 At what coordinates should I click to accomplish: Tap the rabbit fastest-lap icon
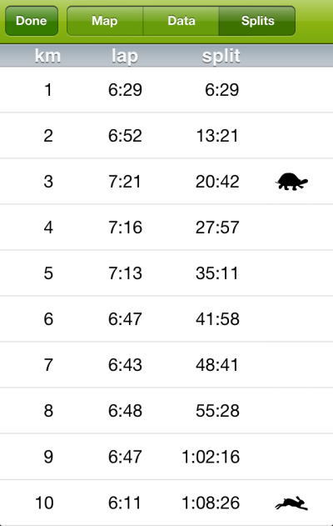tap(291, 503)
